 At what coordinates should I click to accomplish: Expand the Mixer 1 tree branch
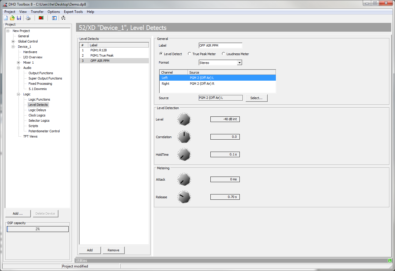pos(18,62)
